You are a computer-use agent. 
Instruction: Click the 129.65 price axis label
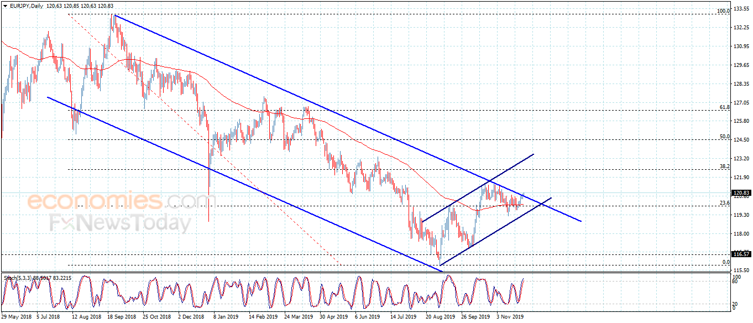741,65
